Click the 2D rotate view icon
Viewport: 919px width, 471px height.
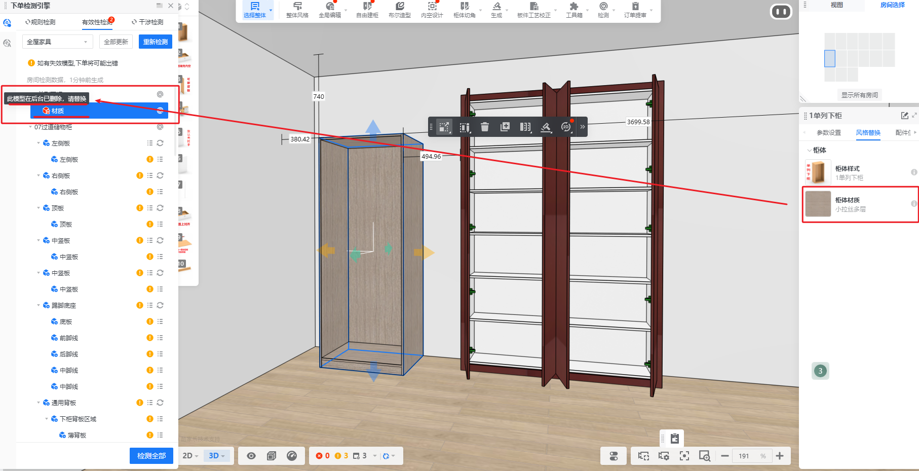point(566,127)
